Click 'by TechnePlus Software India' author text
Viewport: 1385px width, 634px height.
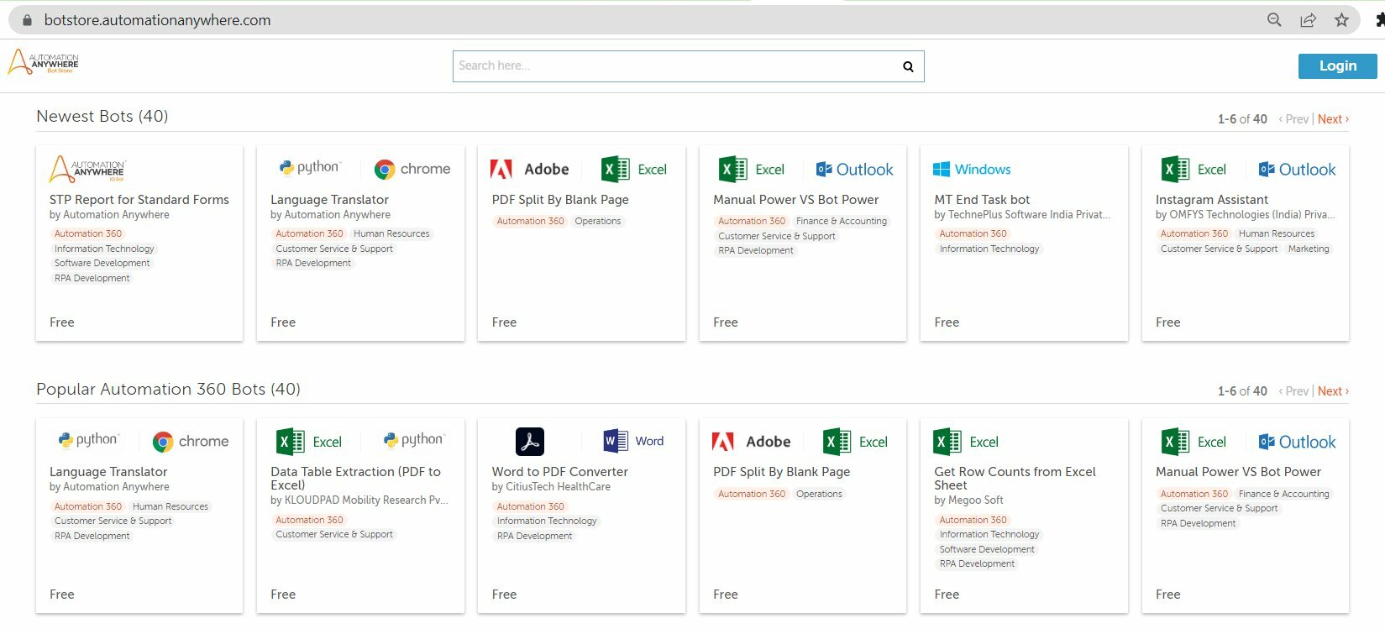1022,215
